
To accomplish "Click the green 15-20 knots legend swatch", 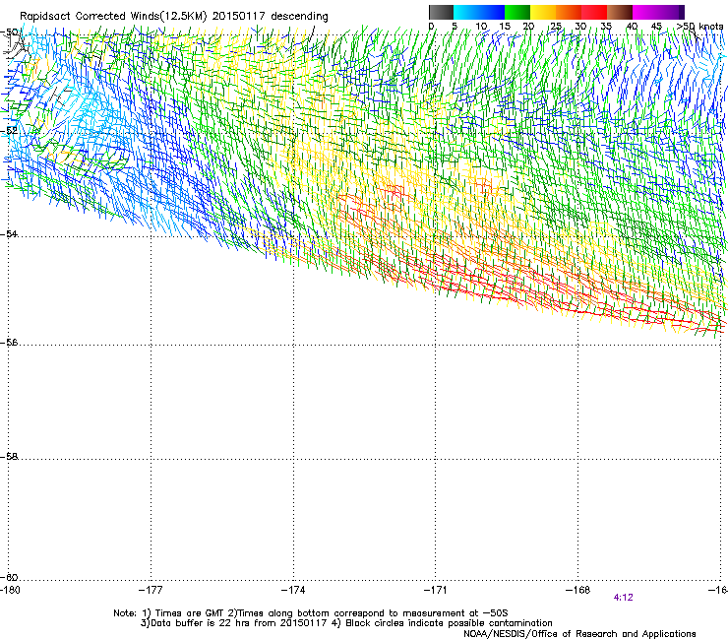I will pos(517,12).
